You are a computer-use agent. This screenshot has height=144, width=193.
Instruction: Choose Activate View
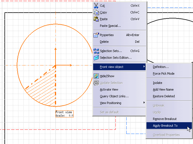119,89
